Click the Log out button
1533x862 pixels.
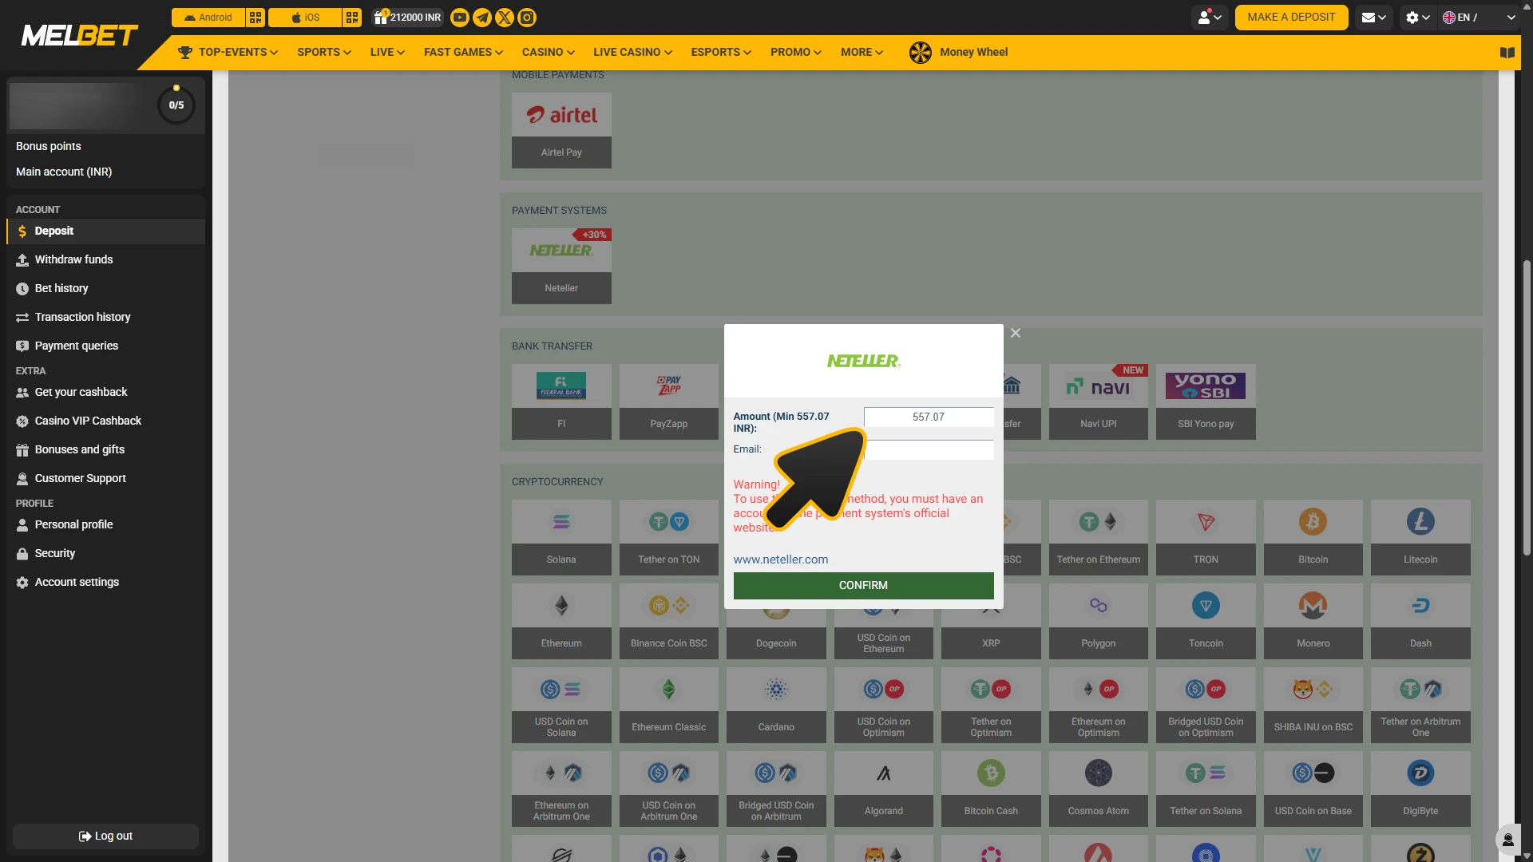(x=105, y=836)
